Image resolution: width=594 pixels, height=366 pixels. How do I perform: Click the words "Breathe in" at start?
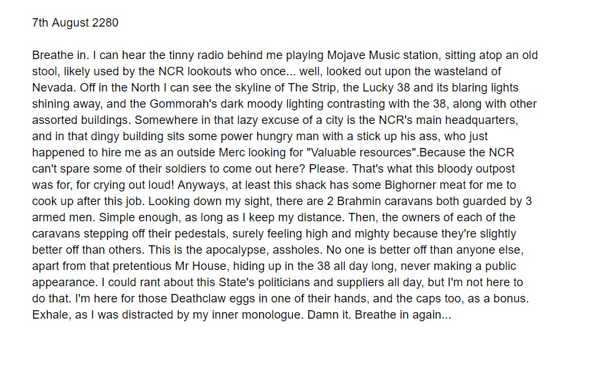click(x=59, y=55)
